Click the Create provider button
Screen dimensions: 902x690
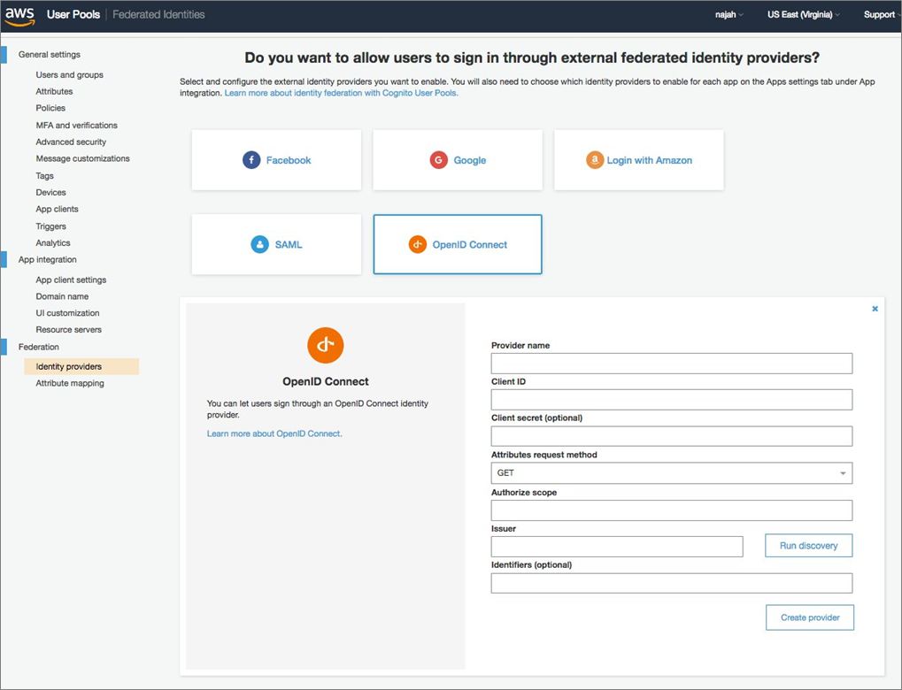click(x=809, y=617)
